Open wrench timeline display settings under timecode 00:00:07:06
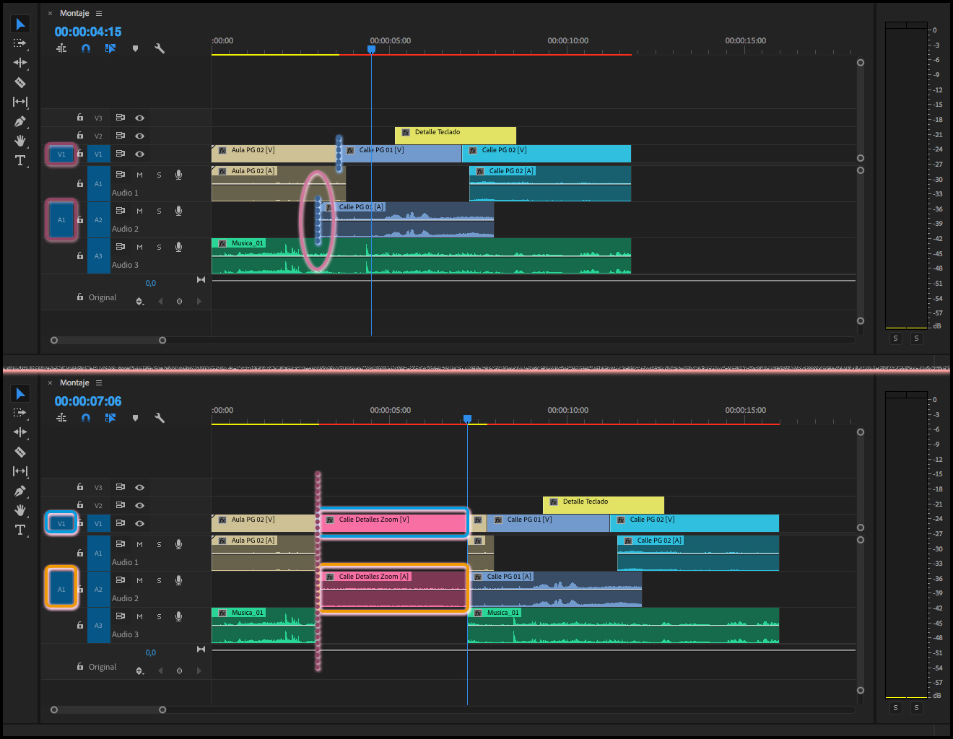The height and width of the screenshot is (739, 953). coord(160,418)
